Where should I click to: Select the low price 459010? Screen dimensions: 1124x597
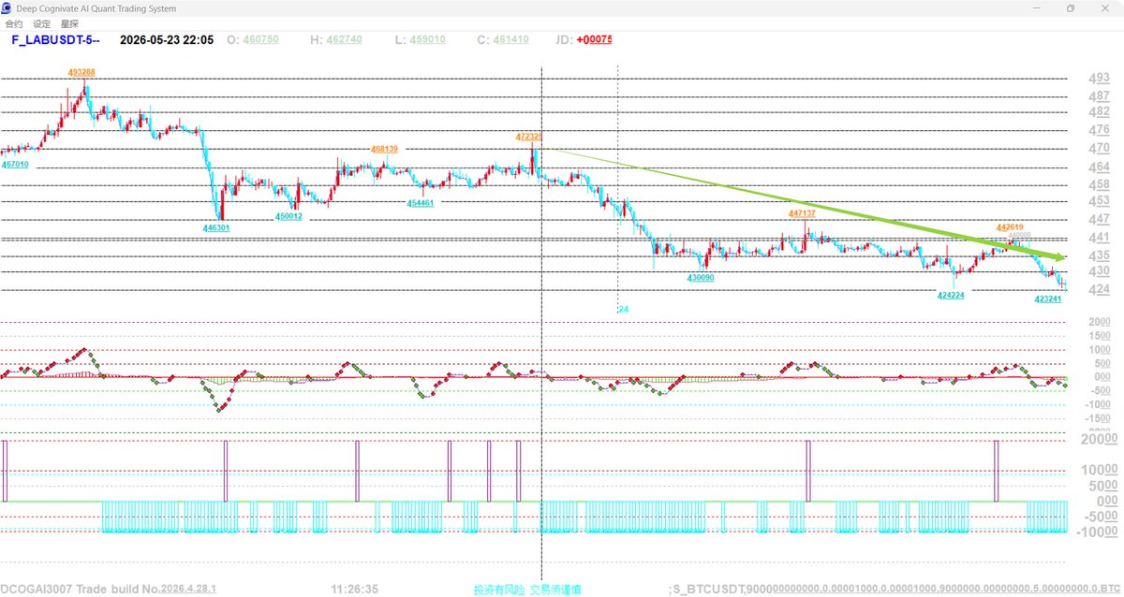[426, 40]
